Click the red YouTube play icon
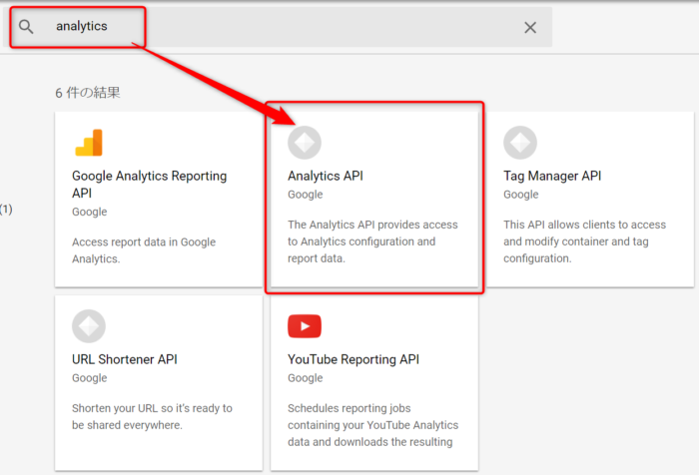 (305, 326)
